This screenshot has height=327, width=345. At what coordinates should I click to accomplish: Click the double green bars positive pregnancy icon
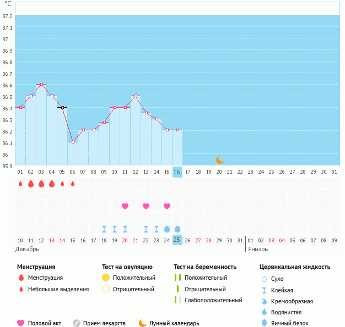click(x=177, y=278)
